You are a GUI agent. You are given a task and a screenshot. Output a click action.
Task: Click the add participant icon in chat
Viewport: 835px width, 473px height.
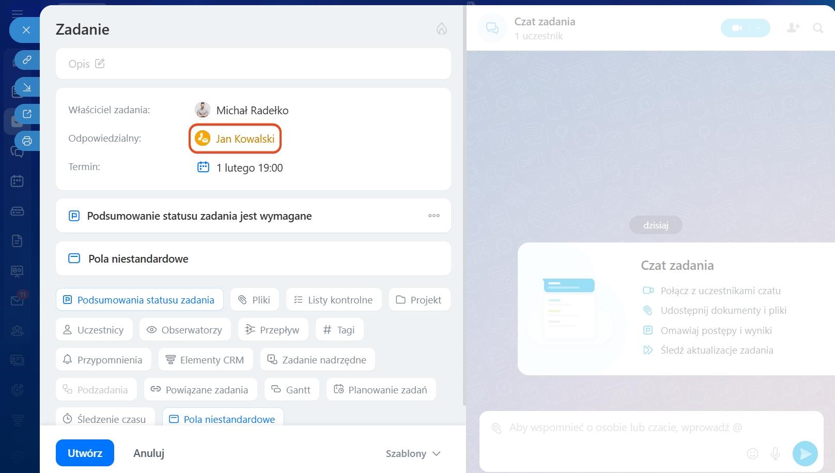[793, 28]
